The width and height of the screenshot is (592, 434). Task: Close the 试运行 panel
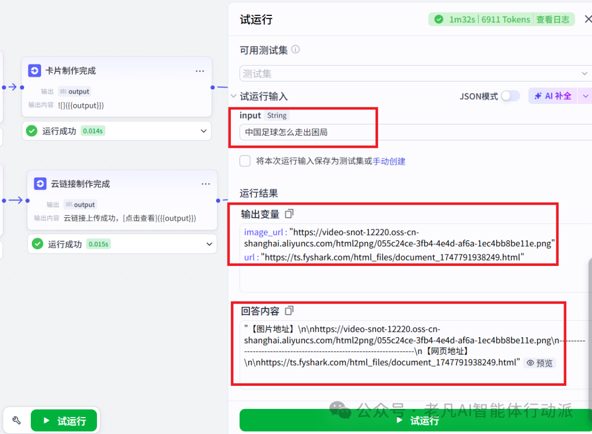click(x=588, y=19)
